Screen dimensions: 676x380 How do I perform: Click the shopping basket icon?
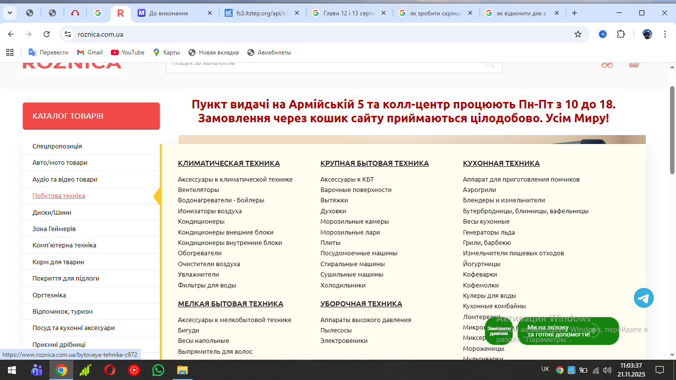(633, 65)
